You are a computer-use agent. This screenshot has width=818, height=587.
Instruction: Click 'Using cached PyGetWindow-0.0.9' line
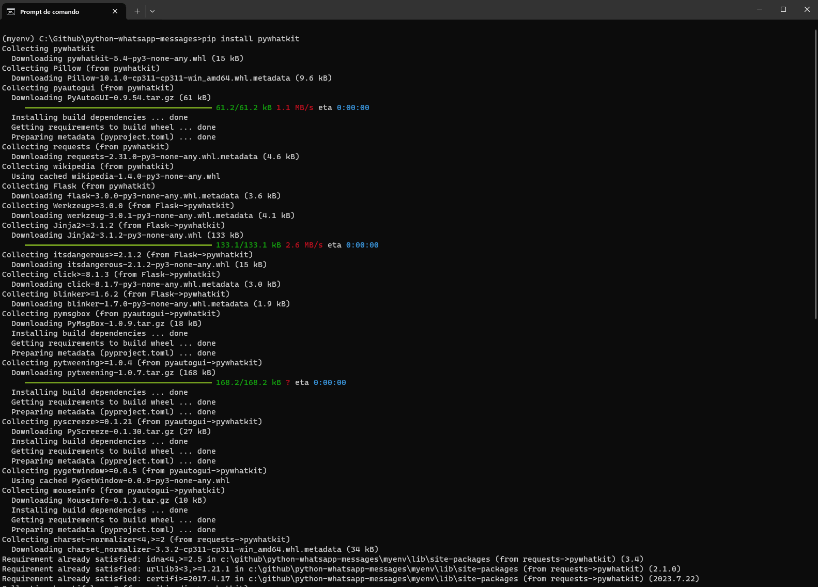120,481
